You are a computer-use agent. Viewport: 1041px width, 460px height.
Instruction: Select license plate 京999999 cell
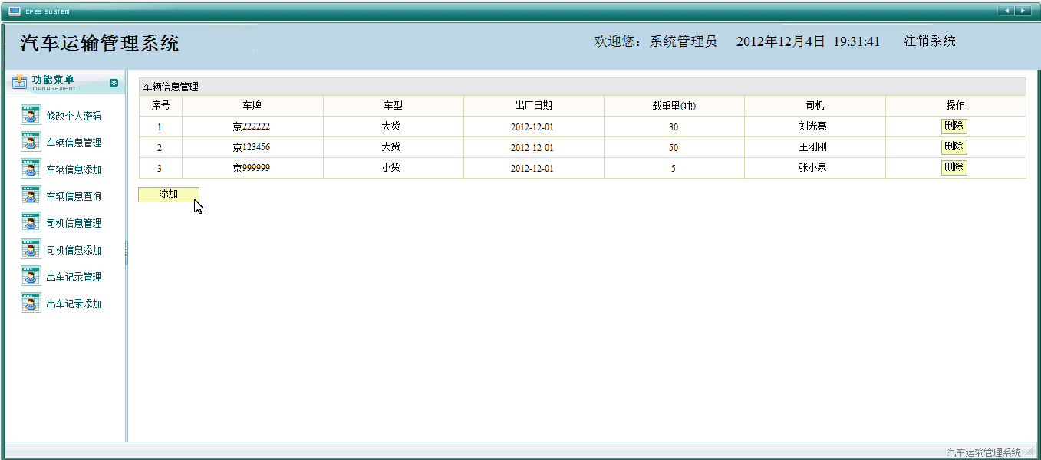click(x=252, y=168)
